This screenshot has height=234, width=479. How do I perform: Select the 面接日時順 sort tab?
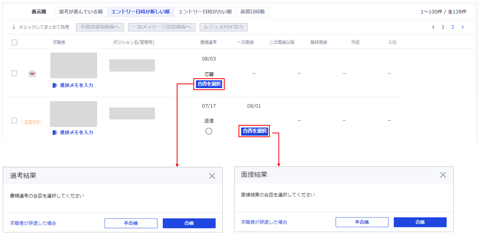[252, 12]
